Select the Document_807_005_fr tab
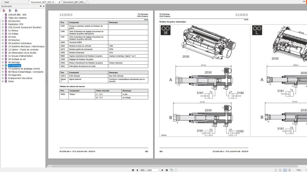Image resolution: width=307 pixels, height=172 pixels. (x=43, y=2)
